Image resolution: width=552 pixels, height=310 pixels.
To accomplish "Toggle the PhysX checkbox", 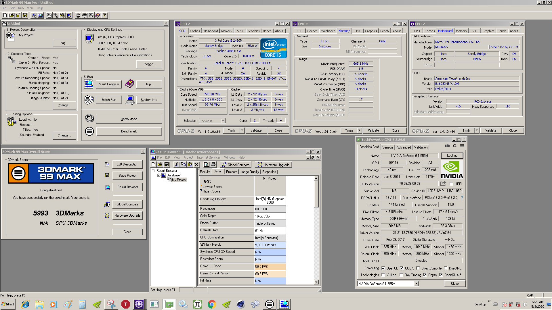I will 425,275.
